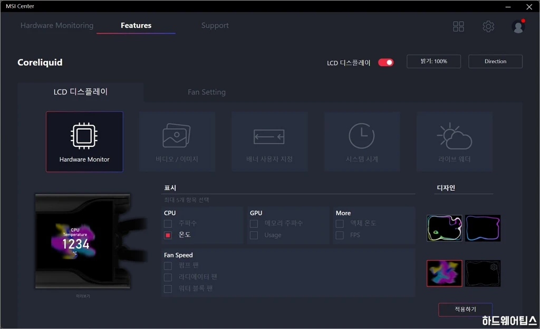Select the 라이브 웨더 weather tile

coord(454,142)
